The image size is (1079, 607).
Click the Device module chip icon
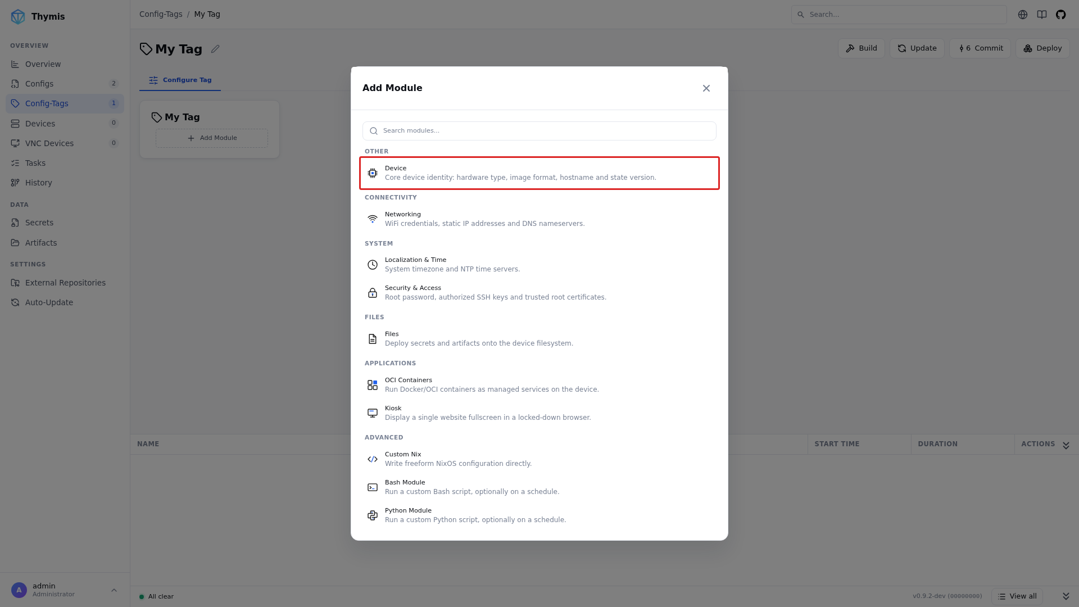pyautogui.click(x=373, y=173)
